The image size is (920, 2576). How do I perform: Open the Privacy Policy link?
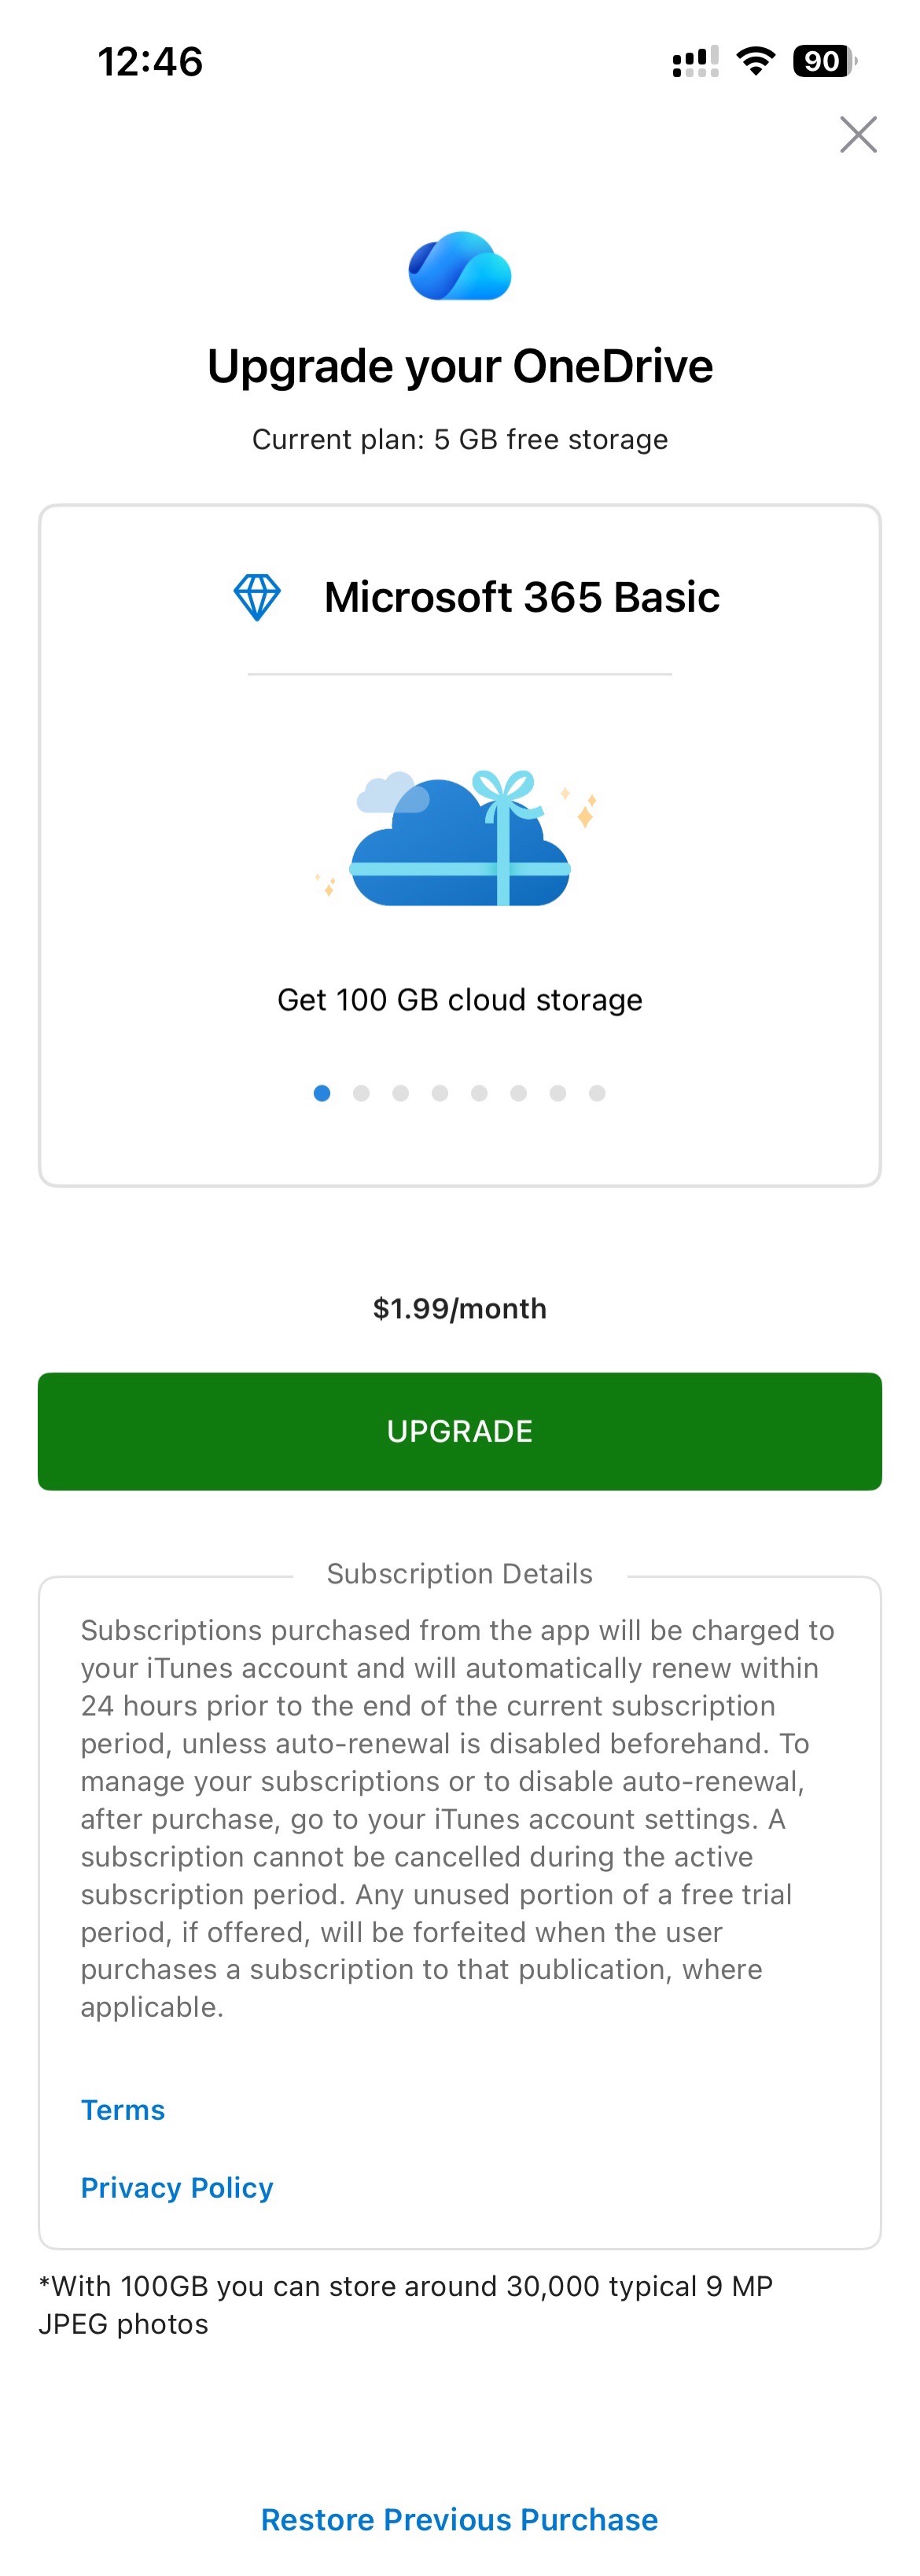[177, 2187]
